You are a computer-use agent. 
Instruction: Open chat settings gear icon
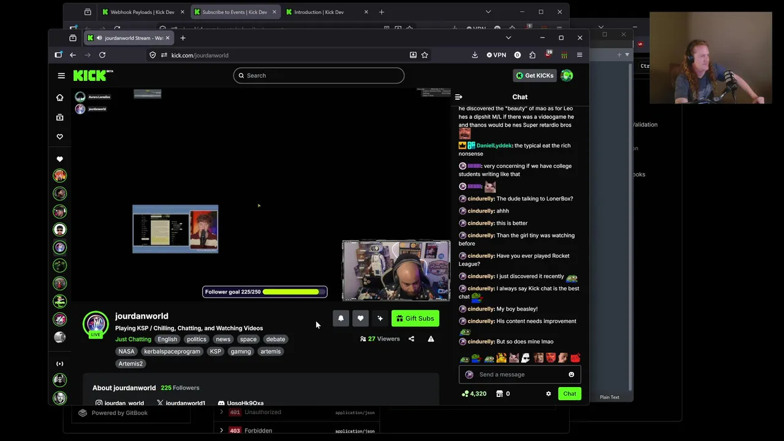(548, 394)
